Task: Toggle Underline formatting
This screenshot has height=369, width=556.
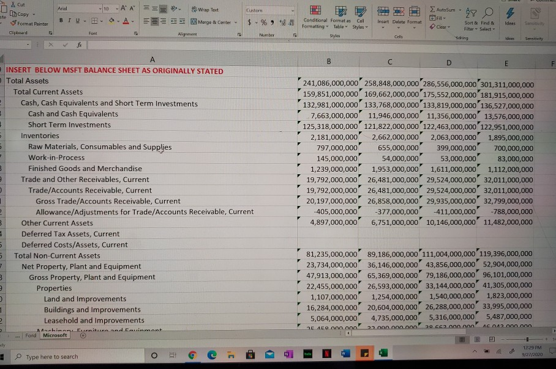Action: click(78, 21)
